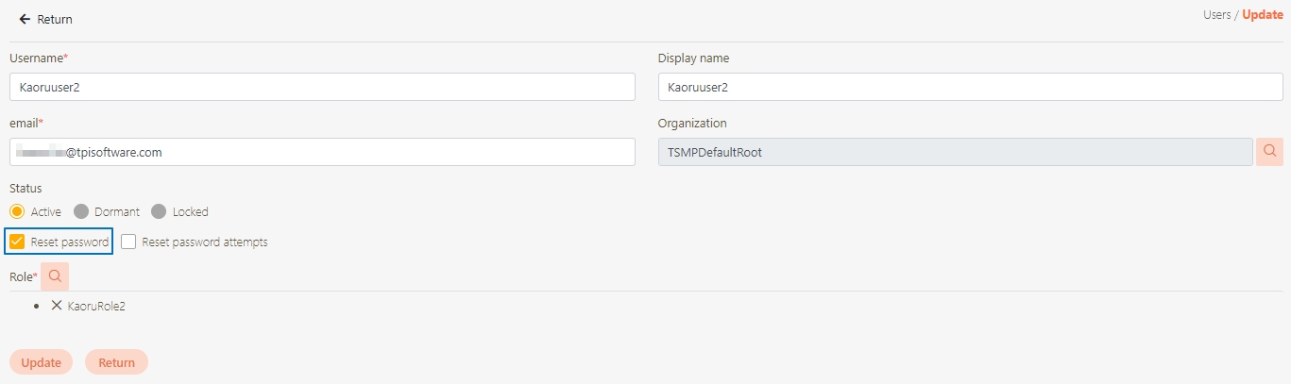Click the Update breadcrumb item

coord(1262,15)
